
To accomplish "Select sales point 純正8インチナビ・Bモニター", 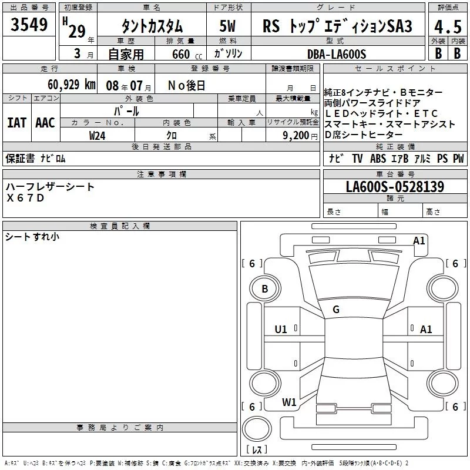I will click(383, 92).
